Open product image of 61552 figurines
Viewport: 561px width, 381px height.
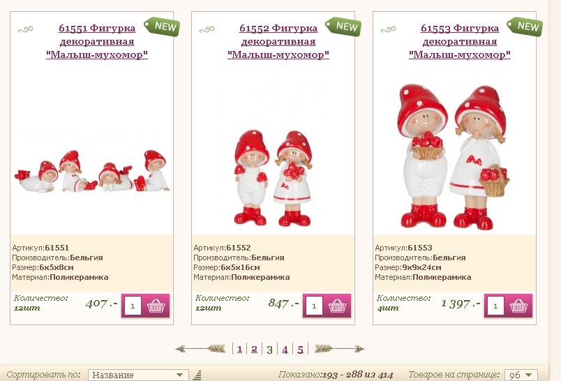[x=274, y=178]
